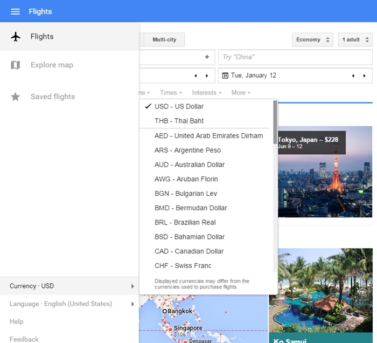Image resolution: width=377 pixels, height=343 pixels.
Task: Click the Denpasar marker on map
Action: [x=185, y=341]
